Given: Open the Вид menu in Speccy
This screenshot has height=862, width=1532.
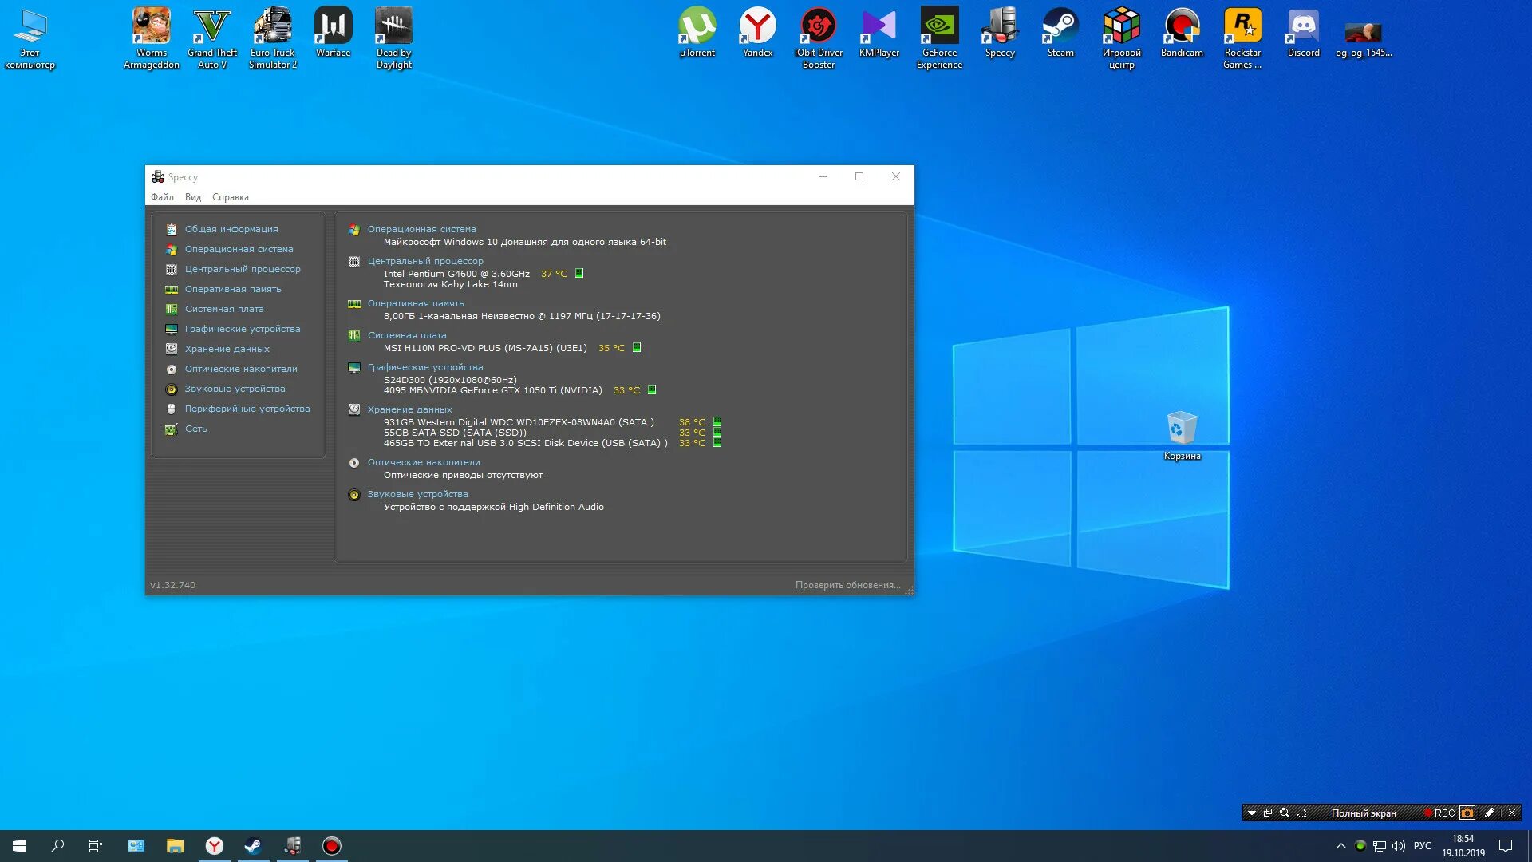Looking at the screenshot, I should (193, 197).
